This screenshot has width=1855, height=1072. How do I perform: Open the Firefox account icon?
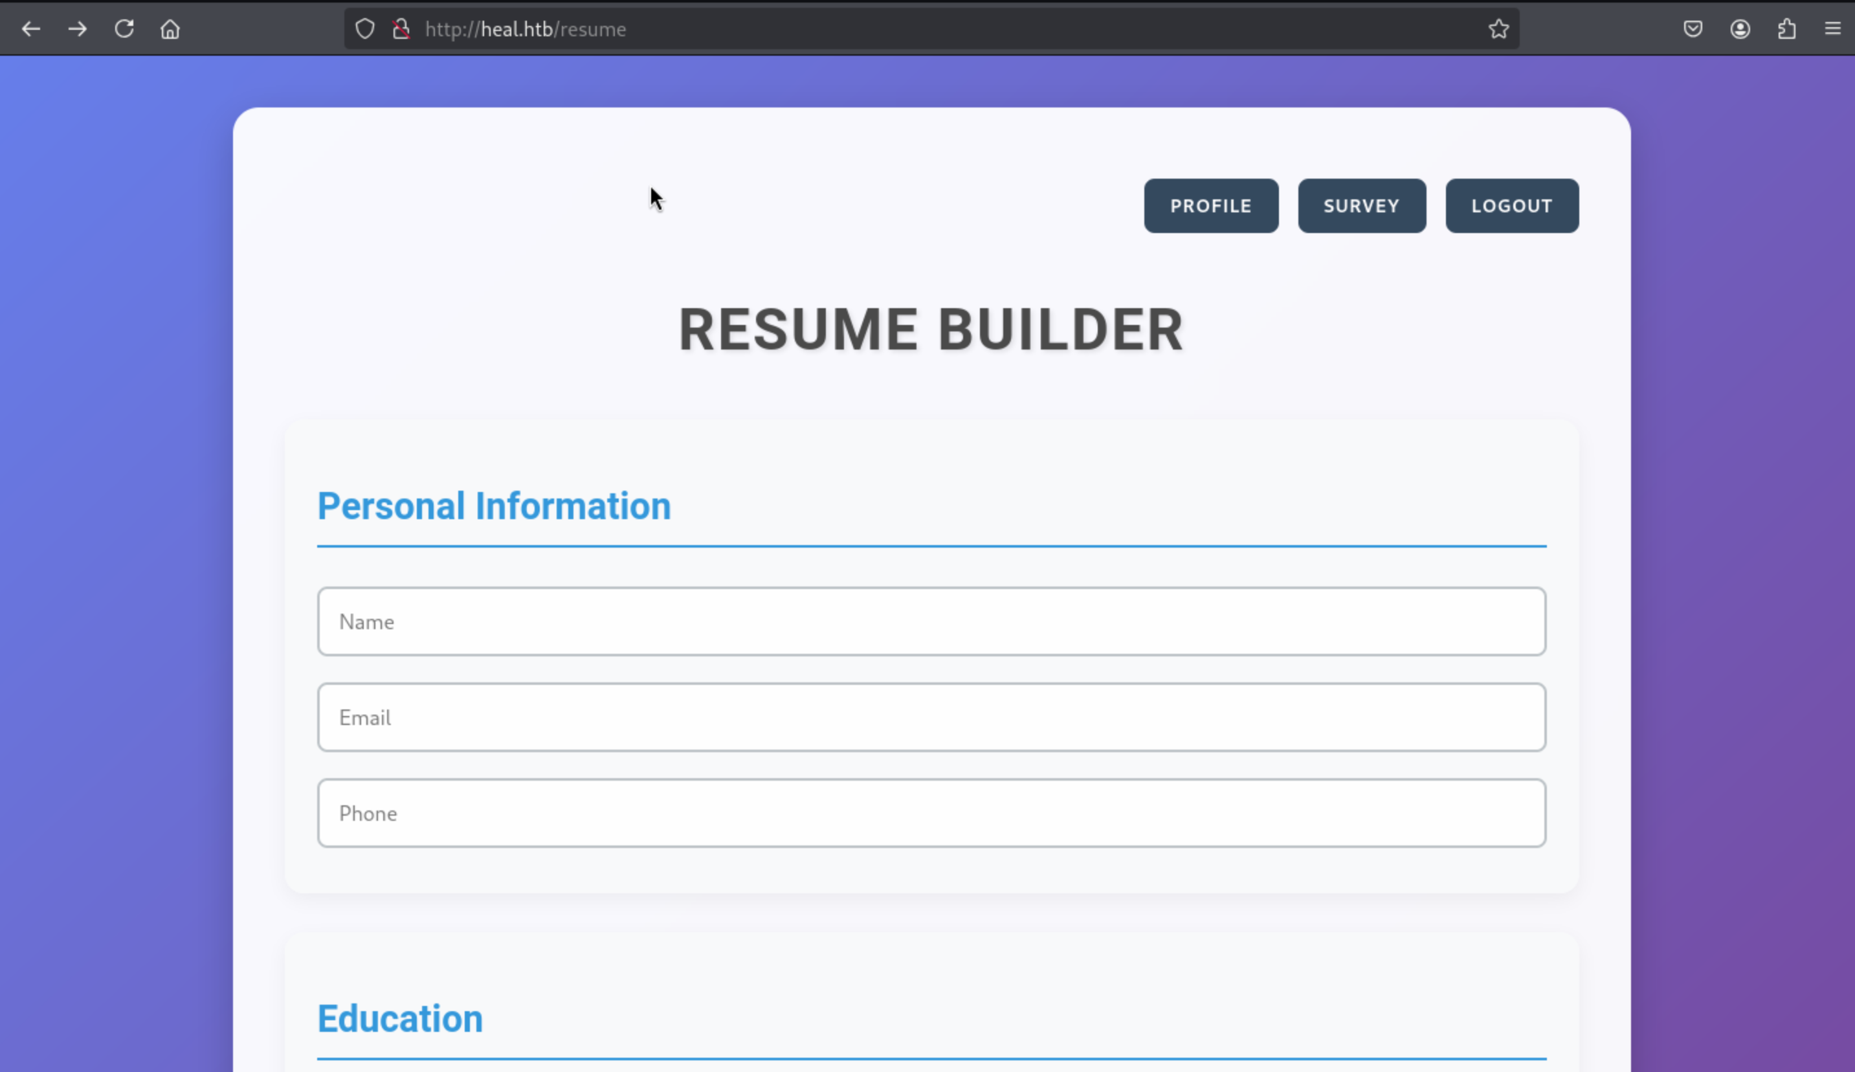point(1739,29)
